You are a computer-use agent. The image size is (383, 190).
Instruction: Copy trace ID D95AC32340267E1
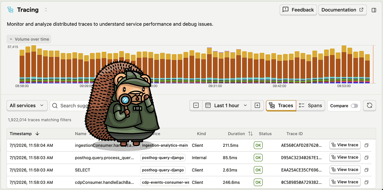pyautogui.click(x=366, y=158)
